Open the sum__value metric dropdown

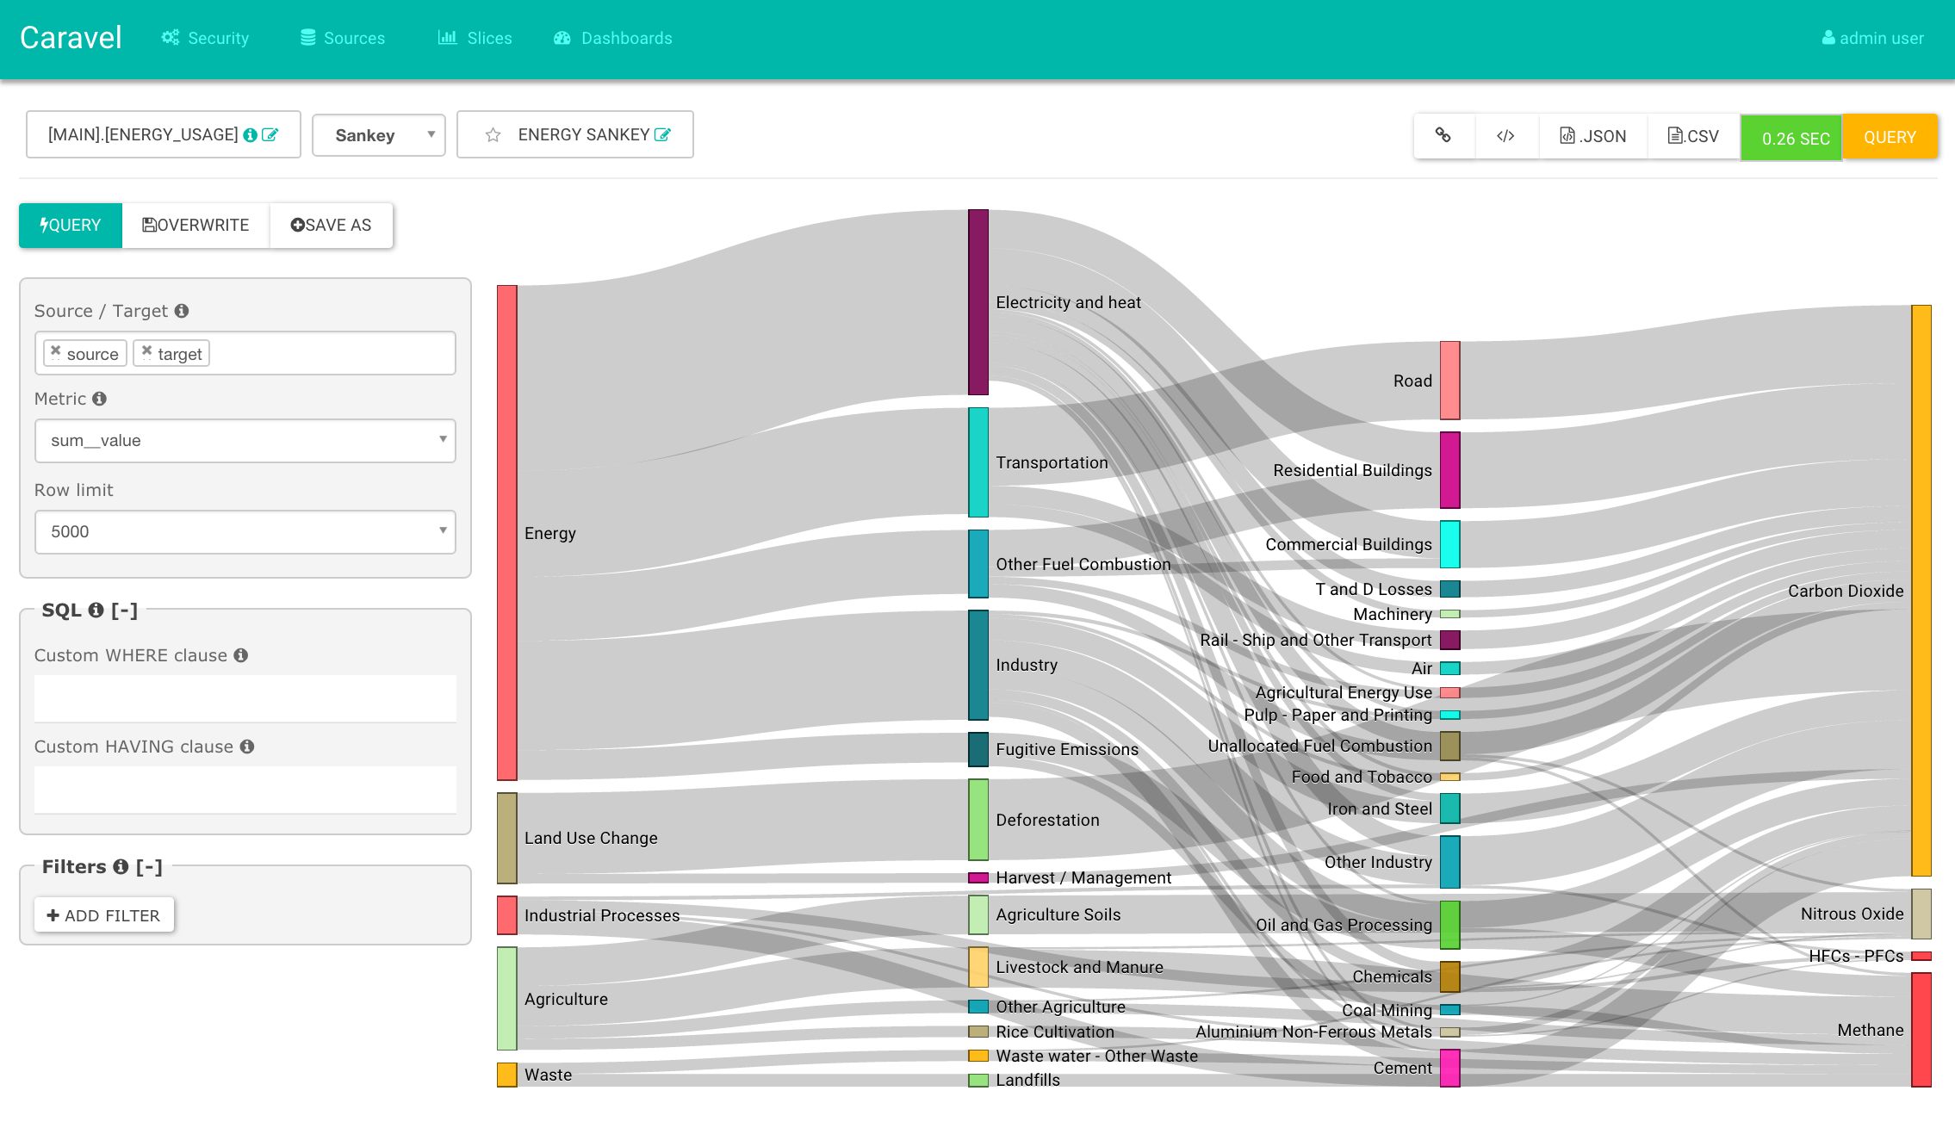(x=245, y=441)
